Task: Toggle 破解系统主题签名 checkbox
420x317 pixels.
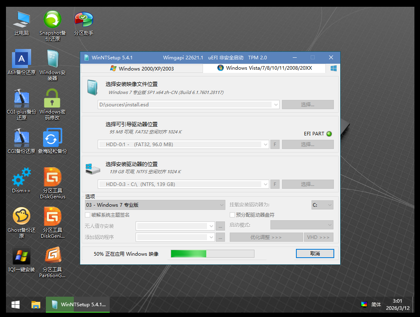Action: click(88, 215)
